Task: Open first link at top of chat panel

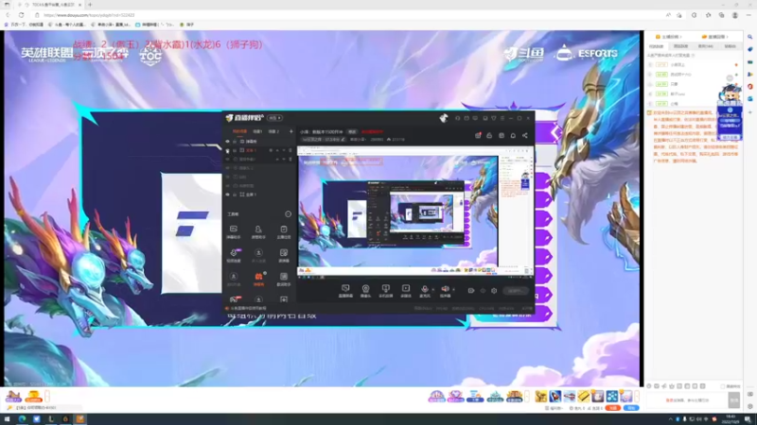Action: (668, 37)
